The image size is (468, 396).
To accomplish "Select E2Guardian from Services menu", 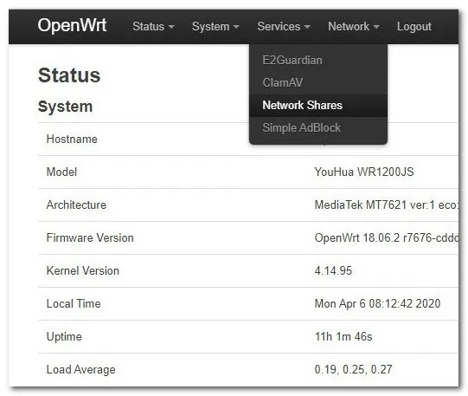I will [318, 60].
